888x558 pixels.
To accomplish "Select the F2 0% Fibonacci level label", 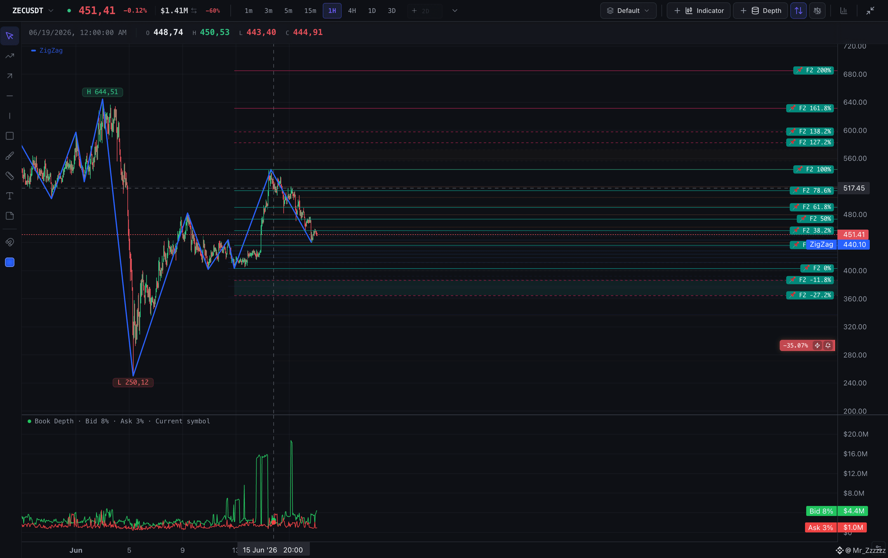I will (x=817, y=268).
